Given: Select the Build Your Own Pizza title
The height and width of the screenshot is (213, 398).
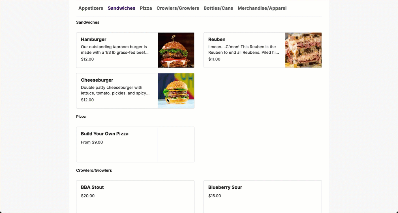Looking at the screenshot, I should click(x=104, y=134).
